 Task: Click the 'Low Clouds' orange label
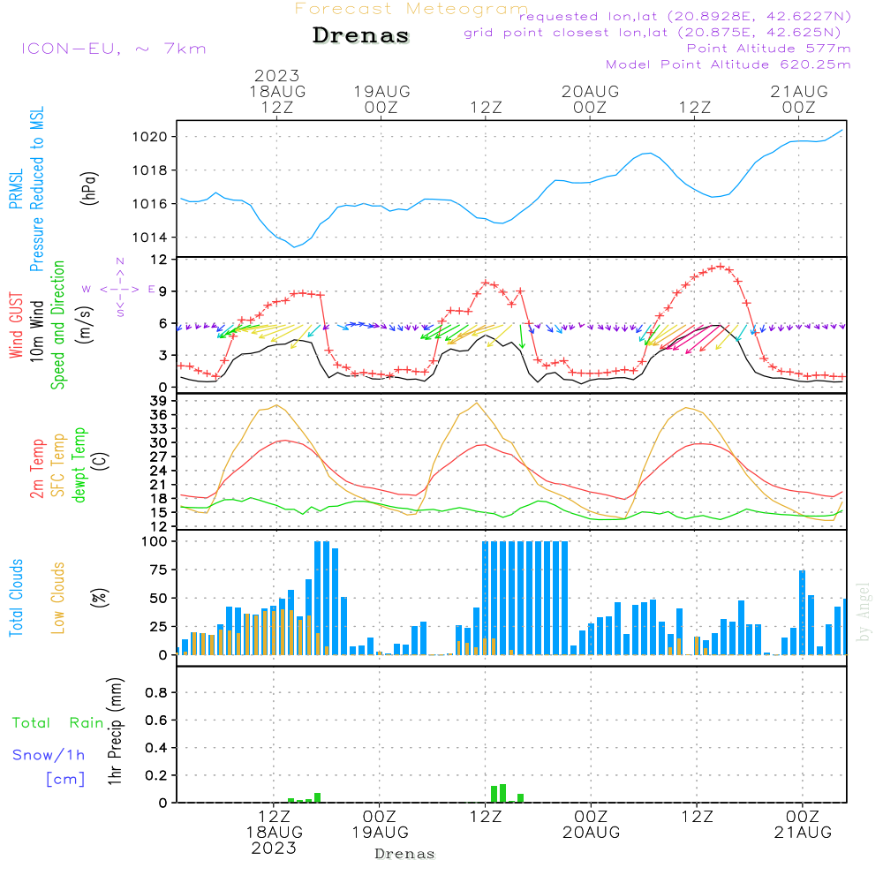click(x=58, y=598)
